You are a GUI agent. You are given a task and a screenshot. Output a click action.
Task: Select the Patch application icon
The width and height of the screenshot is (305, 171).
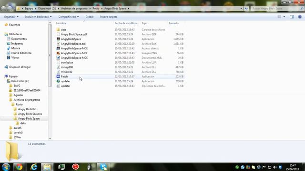tap(58, 76)
